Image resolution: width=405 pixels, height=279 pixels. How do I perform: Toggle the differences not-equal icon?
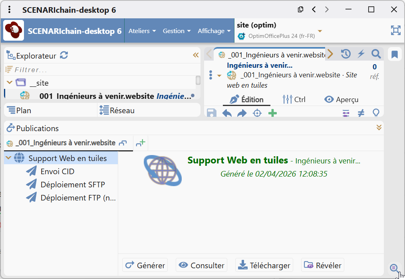pos(361,113)
